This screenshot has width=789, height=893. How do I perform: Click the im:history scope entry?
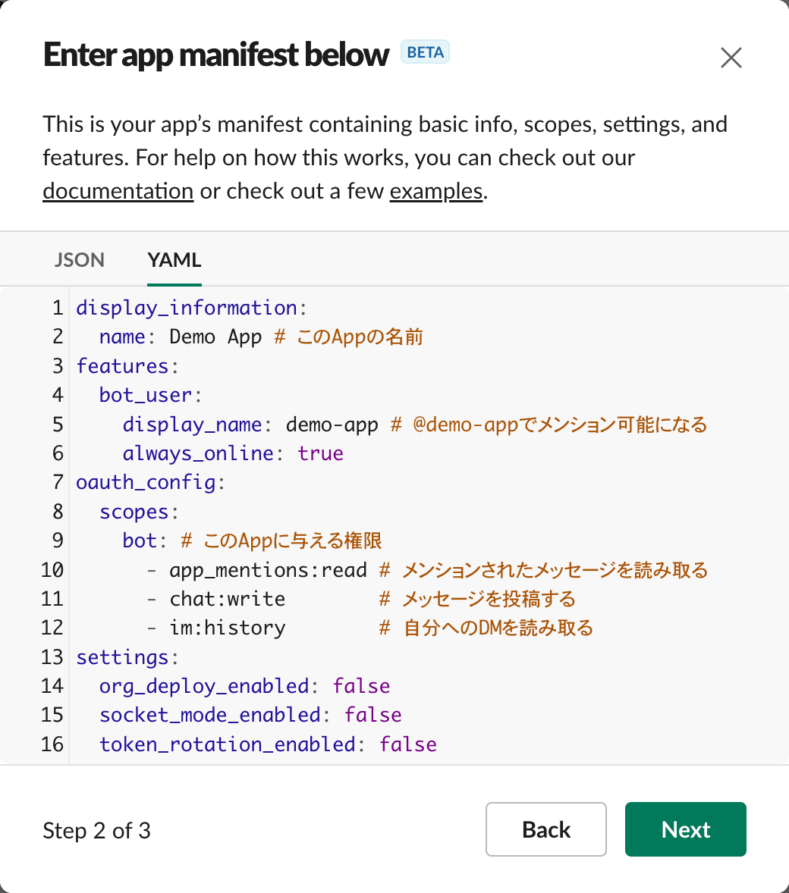pyautogui.click(x=227, y=628)
